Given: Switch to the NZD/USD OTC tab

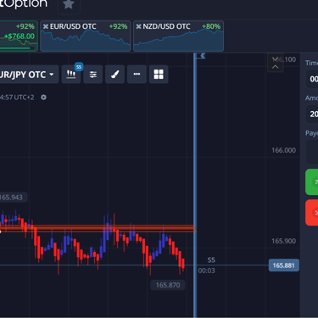Looking at the screenshot, I should (x=178, y=36).
